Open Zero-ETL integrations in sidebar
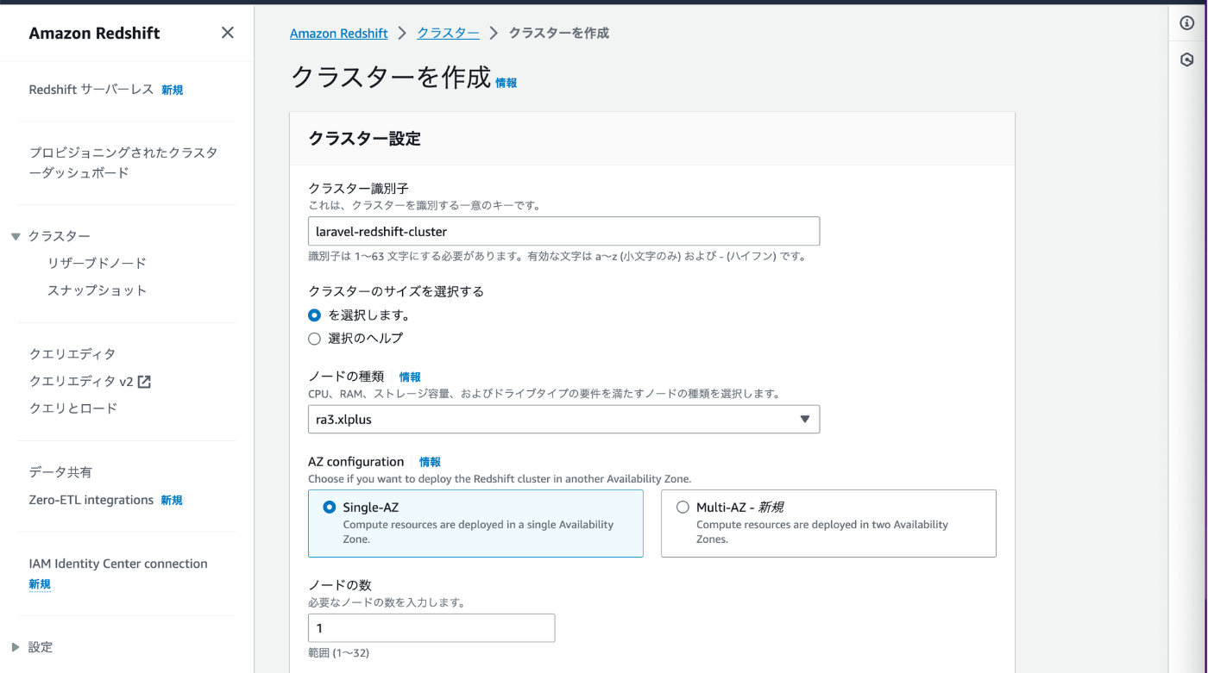The width and height of the screenshot is (1208, 673). click(91, 500)
